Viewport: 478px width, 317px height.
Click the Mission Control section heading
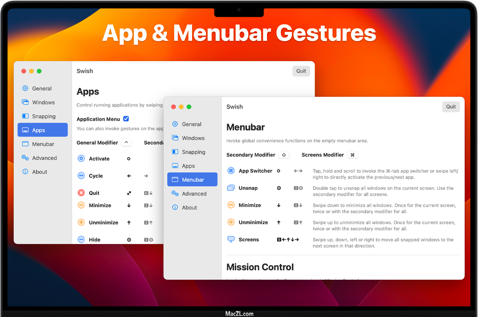click(260, 267)
